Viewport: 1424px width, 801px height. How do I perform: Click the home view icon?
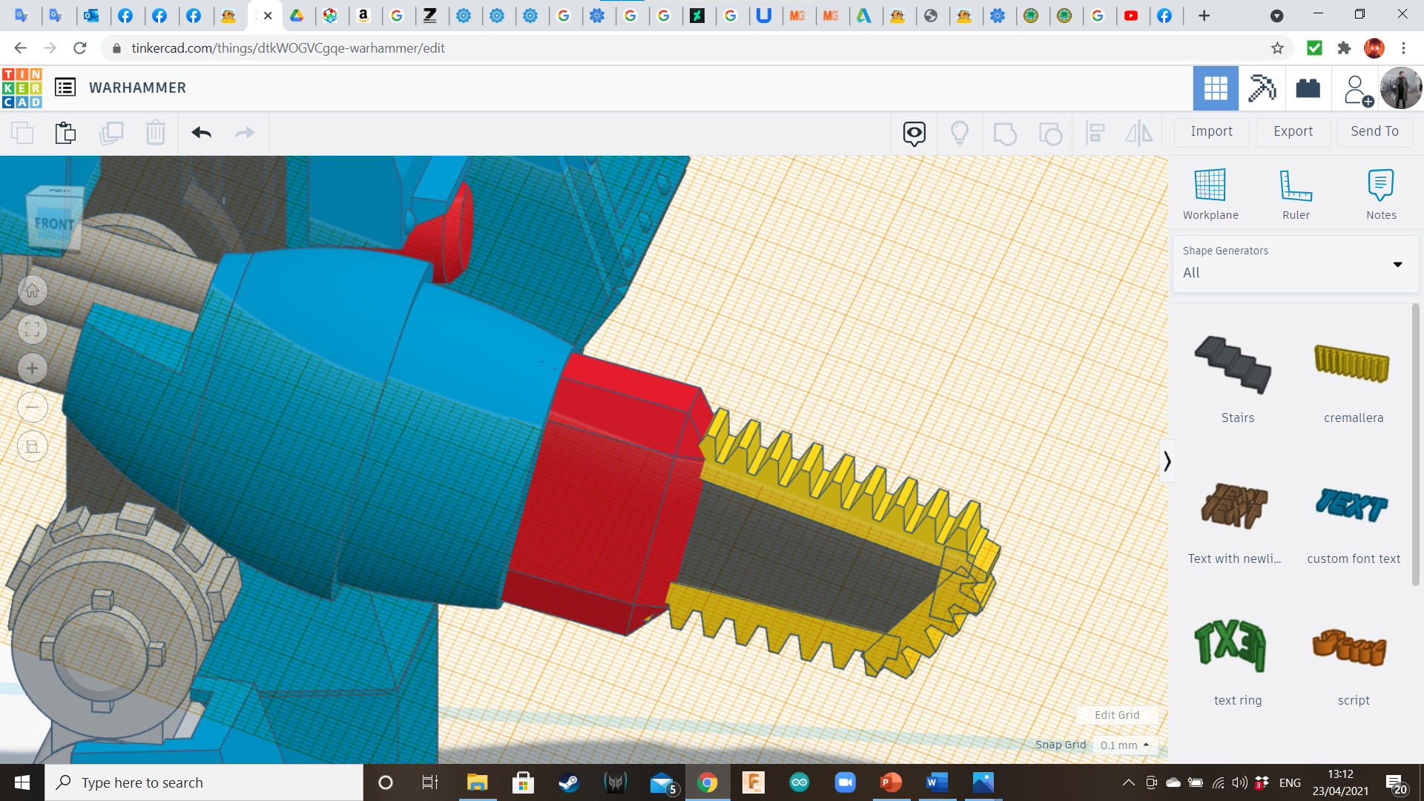tap(33, 291)
